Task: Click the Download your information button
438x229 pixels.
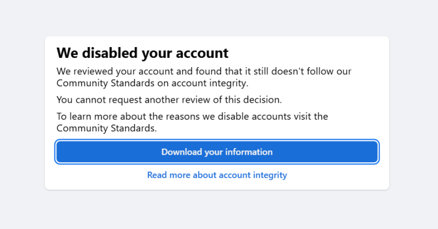Action: click(217, 152)
